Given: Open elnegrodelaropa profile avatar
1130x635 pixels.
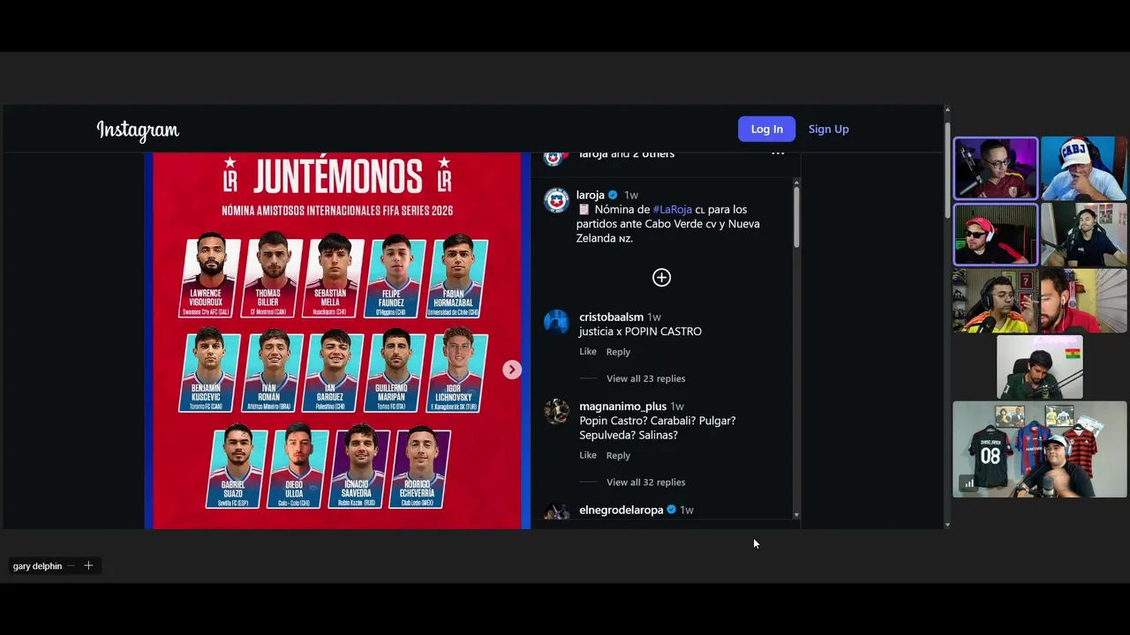Looking at the screenshot, I should 556,512.
